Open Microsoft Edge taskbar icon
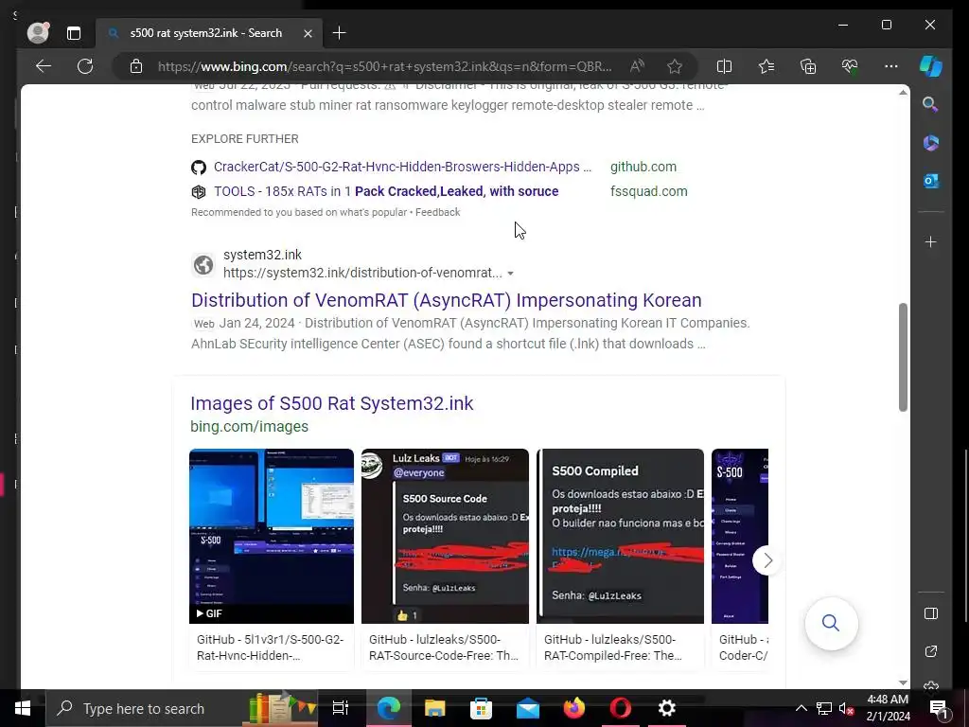 click(388, 708)
